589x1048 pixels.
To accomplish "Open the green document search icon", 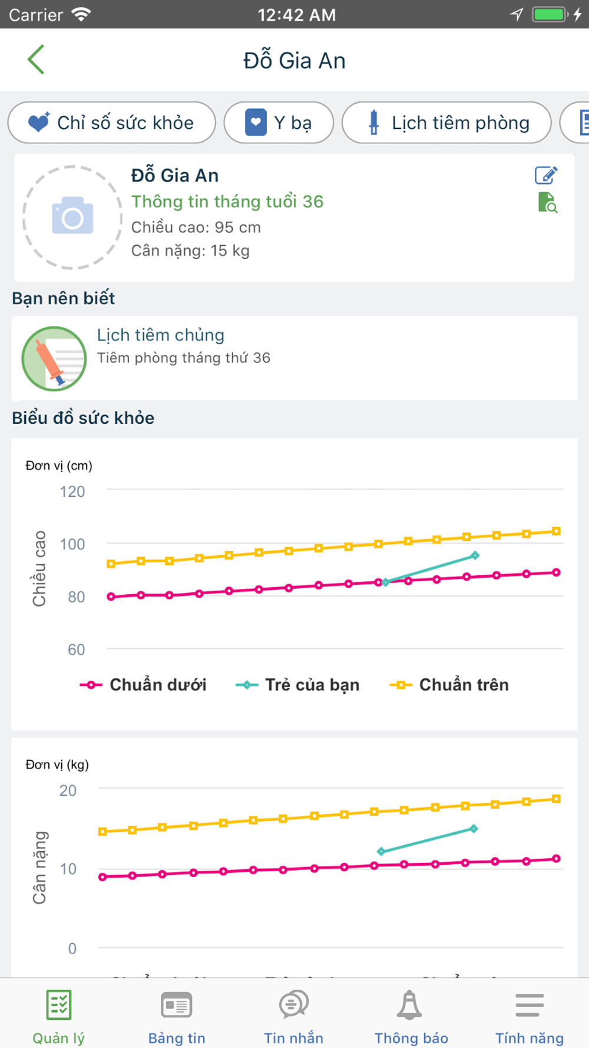I will (x=548, y=202).
